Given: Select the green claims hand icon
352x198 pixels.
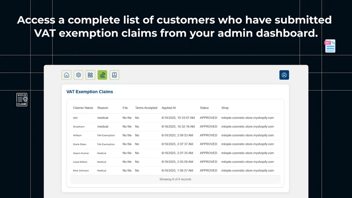Looking at the screenshot, I should (103, 75).
